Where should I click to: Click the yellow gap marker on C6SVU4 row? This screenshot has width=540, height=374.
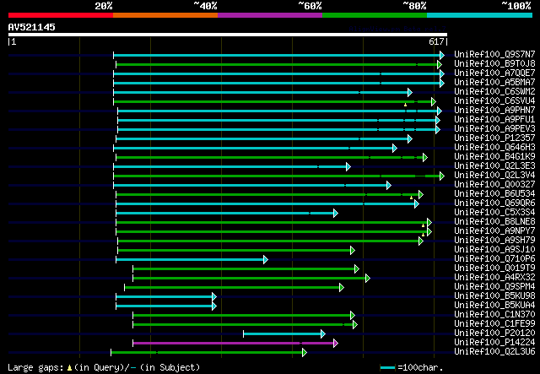coord(405,105)
